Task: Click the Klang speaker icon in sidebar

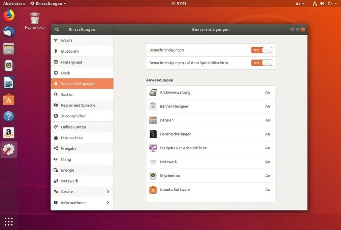Action: (x=56, y=159)
